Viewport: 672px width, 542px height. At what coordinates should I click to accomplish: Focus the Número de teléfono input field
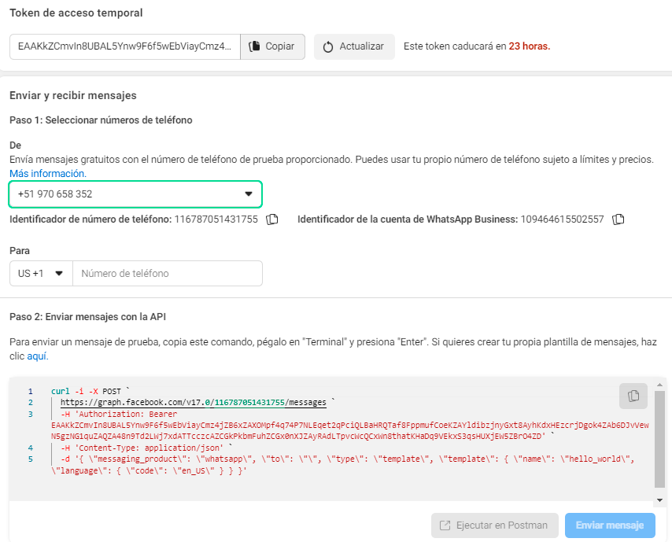[x=167, y=274]
